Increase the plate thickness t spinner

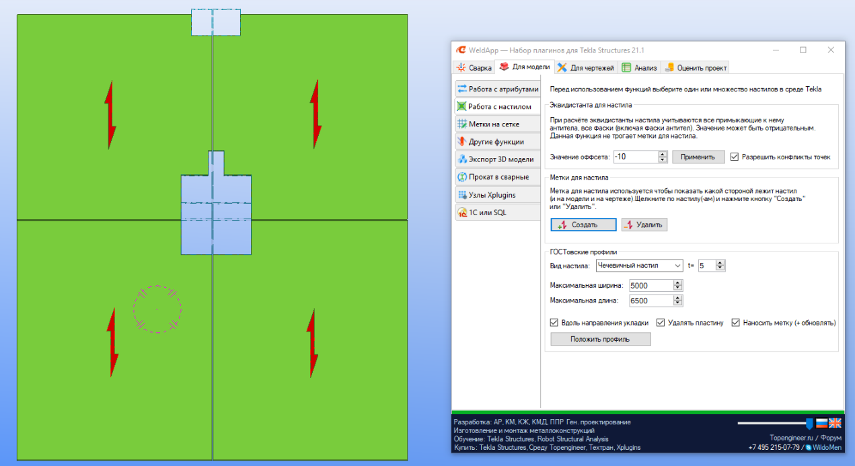click(x=720, y=263)
